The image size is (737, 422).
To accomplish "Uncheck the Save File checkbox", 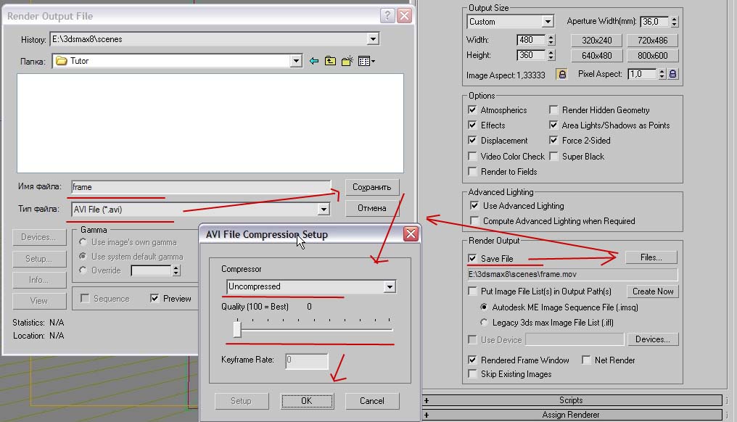I will 474,259.
